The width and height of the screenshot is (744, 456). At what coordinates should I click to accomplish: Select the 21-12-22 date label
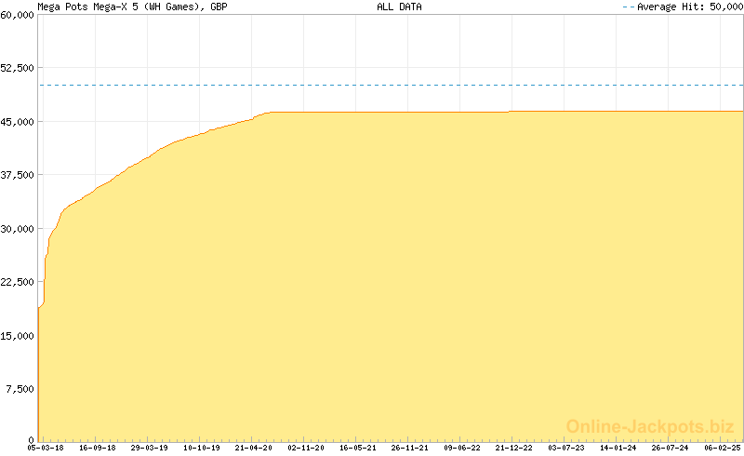tap(513, 449)
